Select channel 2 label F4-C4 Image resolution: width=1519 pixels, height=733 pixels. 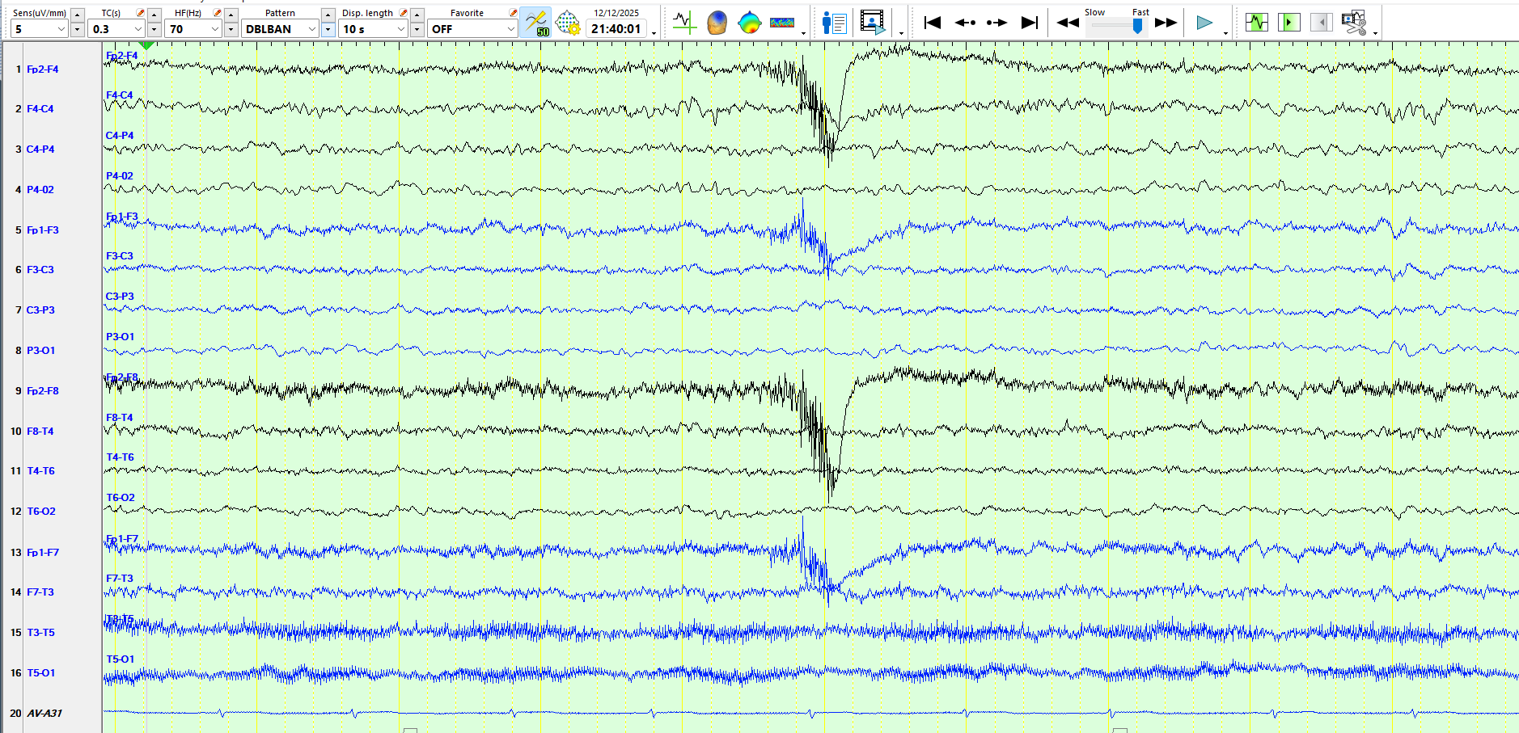(40, 109)
